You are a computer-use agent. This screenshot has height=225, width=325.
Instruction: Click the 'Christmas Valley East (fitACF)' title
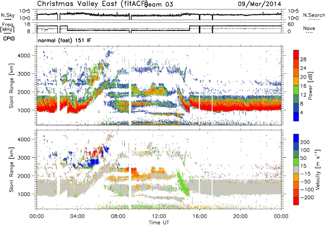(93, 4)
